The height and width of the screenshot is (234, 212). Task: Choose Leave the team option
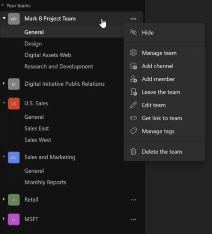[164, 92]
